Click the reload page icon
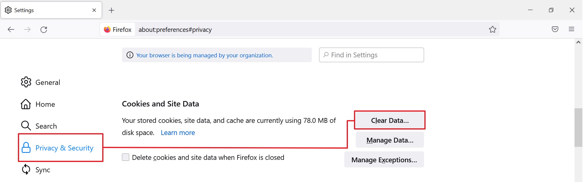The image size is (583, 182). coord(44,29)
